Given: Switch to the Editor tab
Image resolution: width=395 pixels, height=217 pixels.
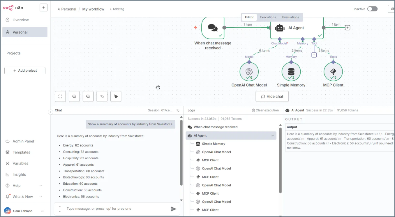Looking at the screenshot, I should pyautogui.click(x=249, y=17).
